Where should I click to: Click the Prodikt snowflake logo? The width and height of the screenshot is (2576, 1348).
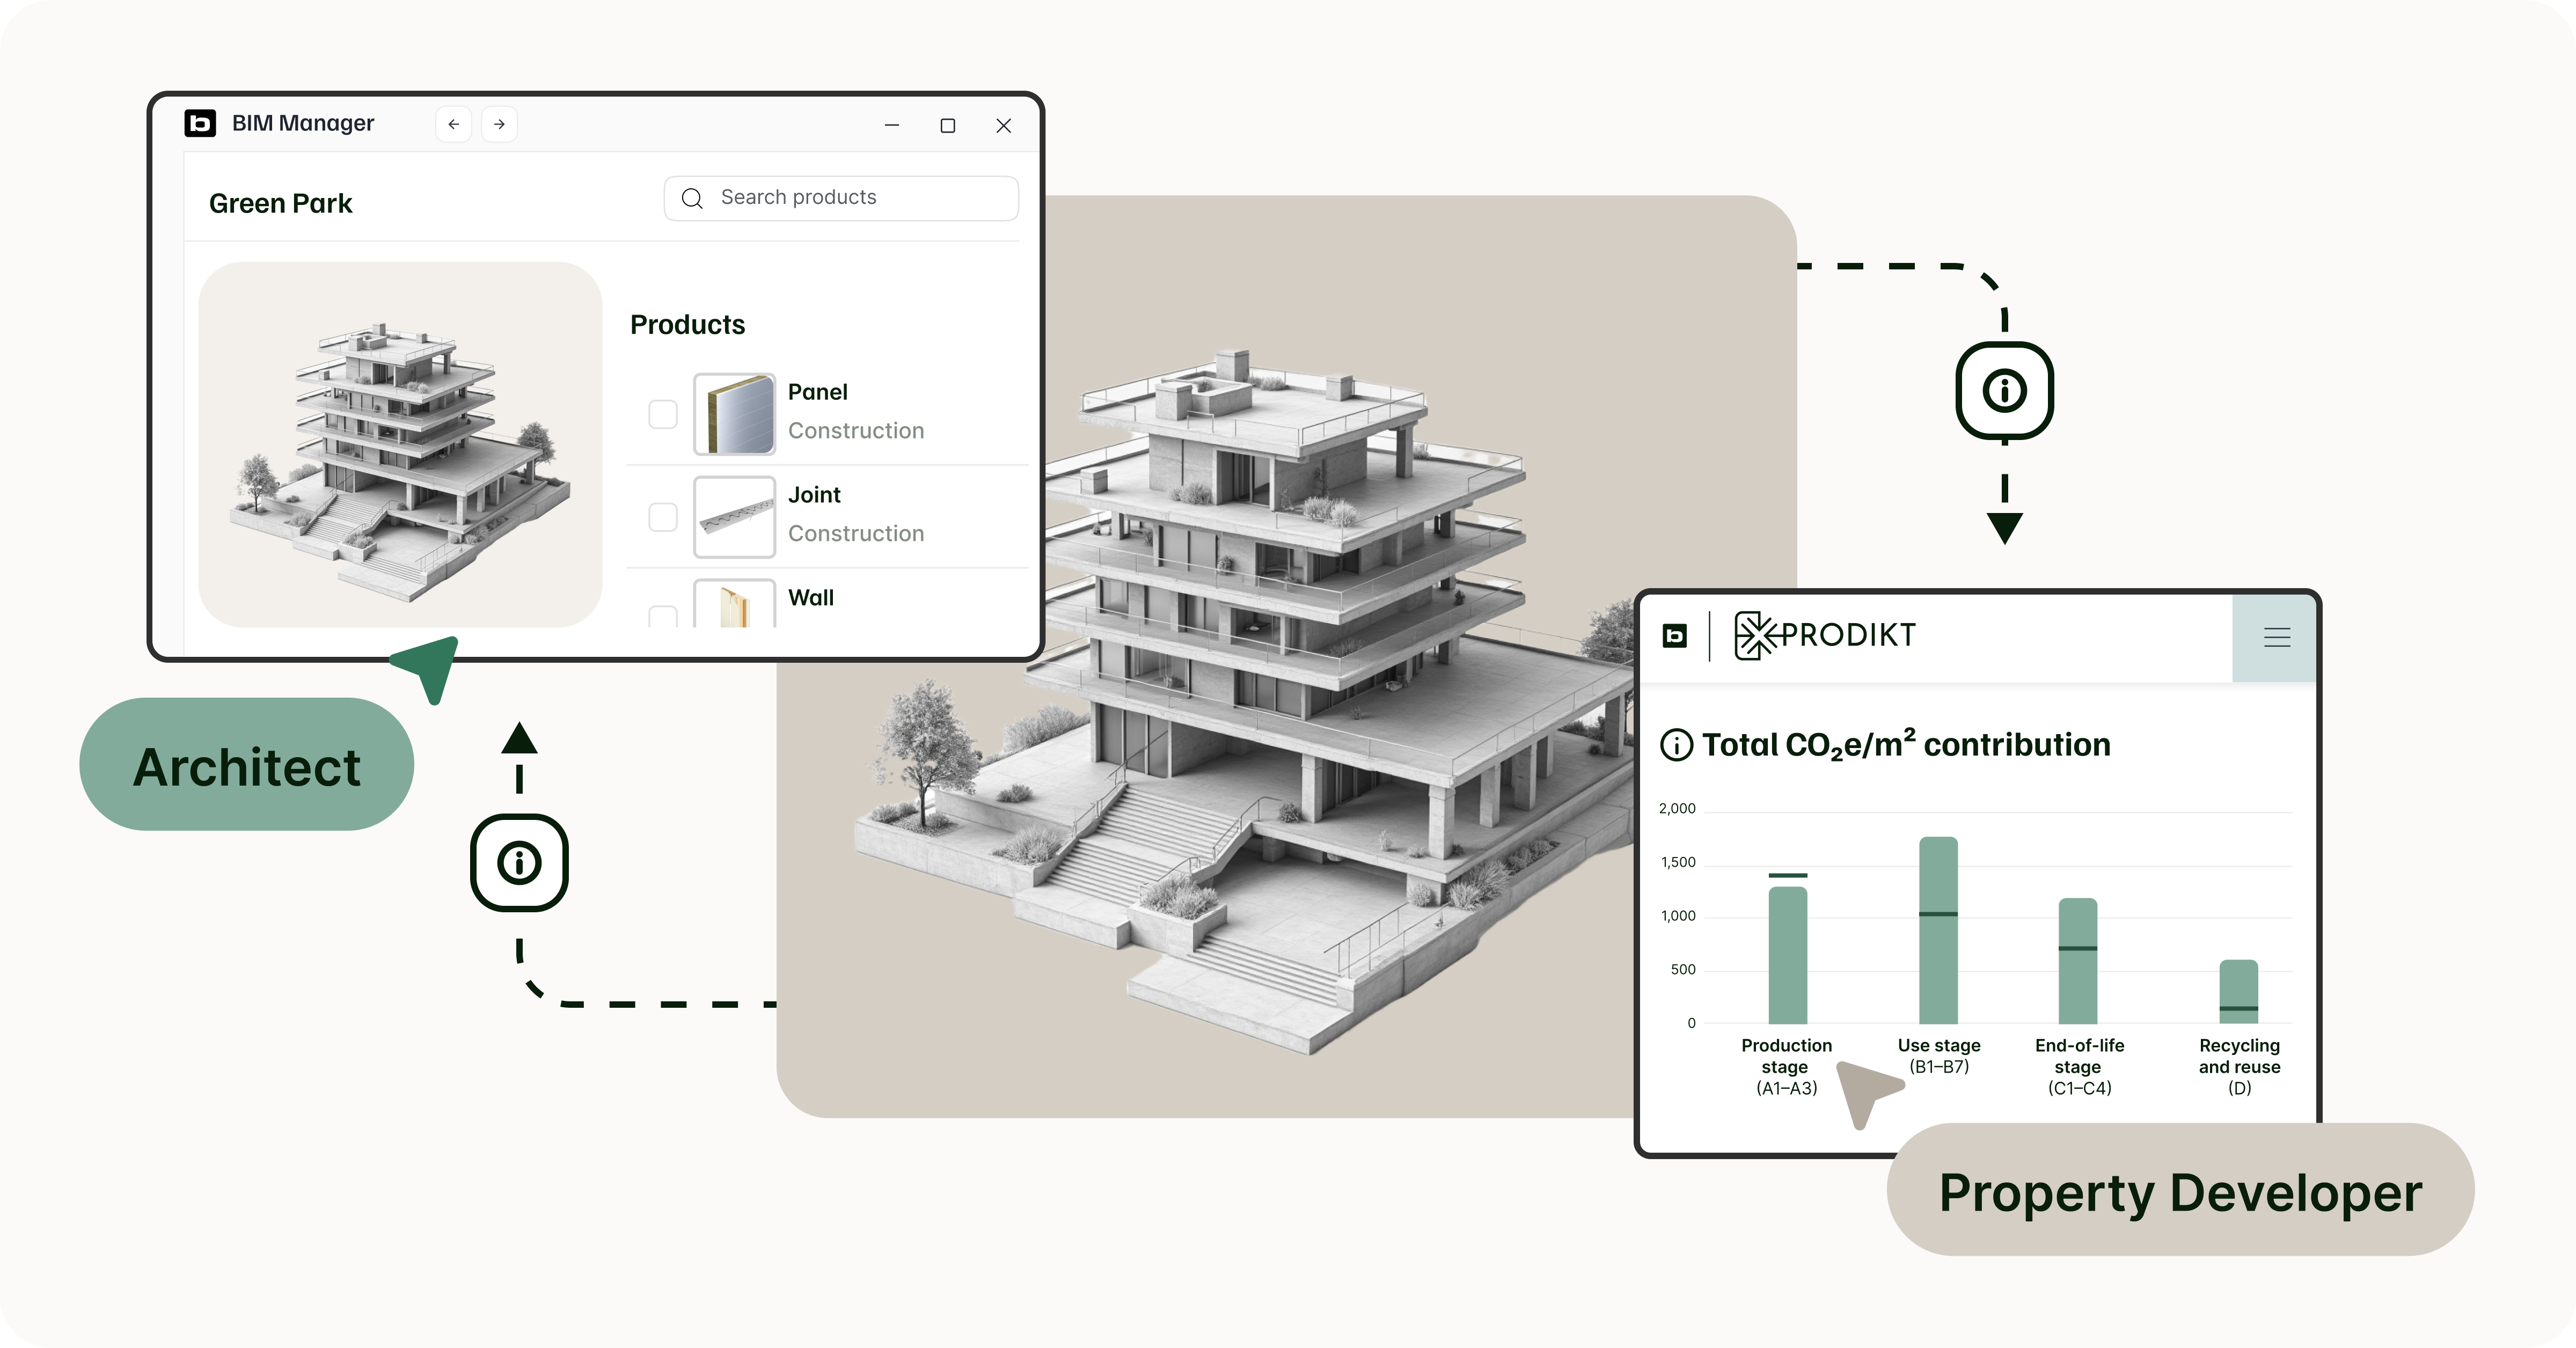coord(1756,635)
